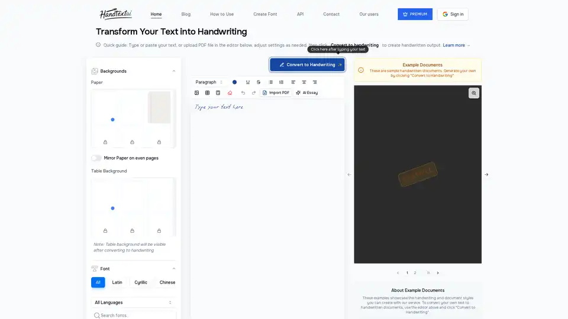The image size is (568, 319).
Task: Insert a bulleted list
Action: [271, 82]
